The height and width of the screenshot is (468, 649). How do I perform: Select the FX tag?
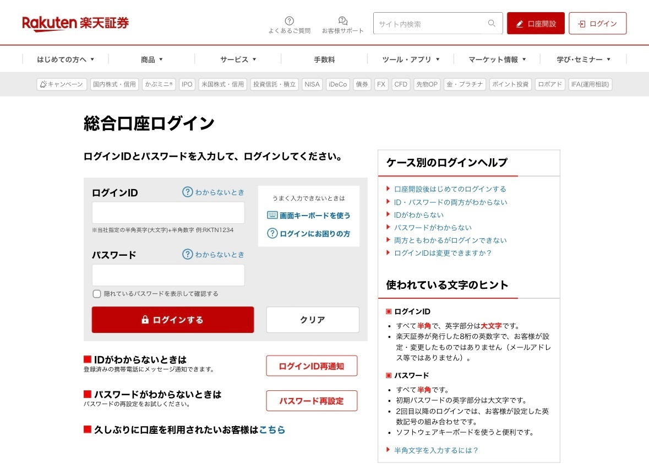click(381, 84)
